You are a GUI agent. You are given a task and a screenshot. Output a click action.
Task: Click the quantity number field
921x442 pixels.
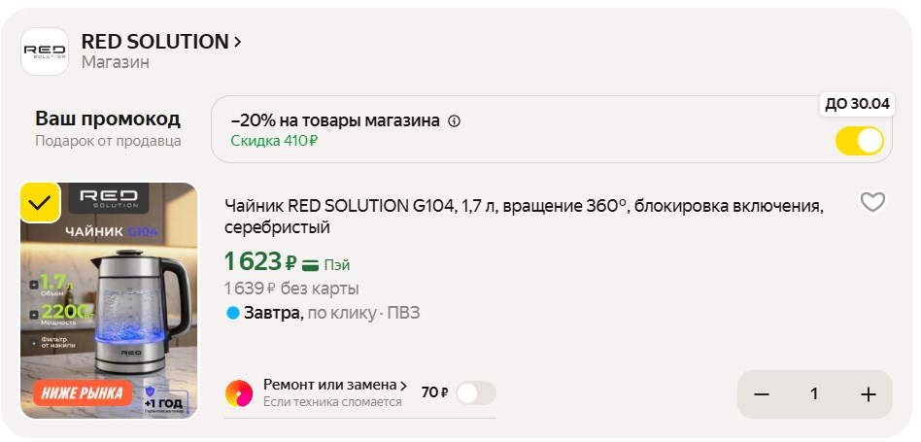click(x=814, y=394)
